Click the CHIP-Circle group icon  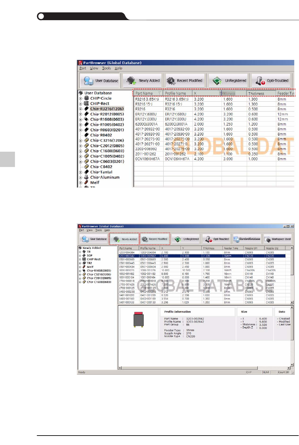coord(87,98)
